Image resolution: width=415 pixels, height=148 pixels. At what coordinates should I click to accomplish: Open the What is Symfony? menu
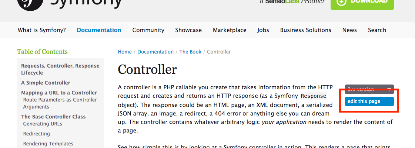tap(42, 30)
